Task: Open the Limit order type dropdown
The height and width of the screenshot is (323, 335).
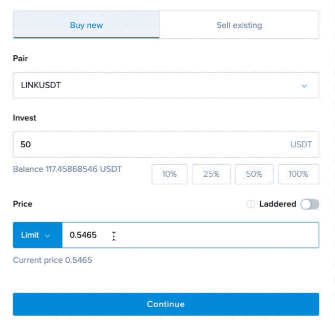Action: [x=38, y=235]
